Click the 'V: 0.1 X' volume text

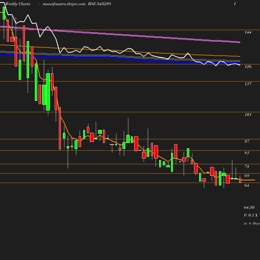point(251,215)
